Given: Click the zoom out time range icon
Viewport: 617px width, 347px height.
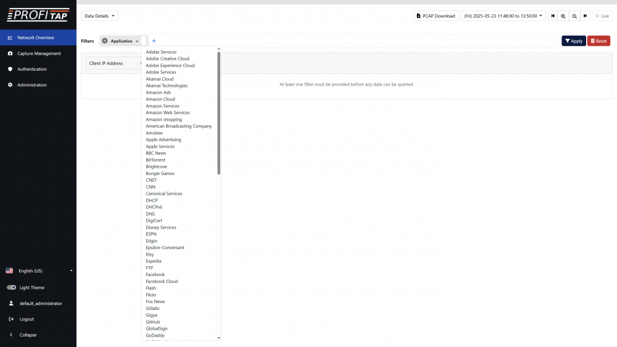Looking at the screenshot, I should [574, 16].
